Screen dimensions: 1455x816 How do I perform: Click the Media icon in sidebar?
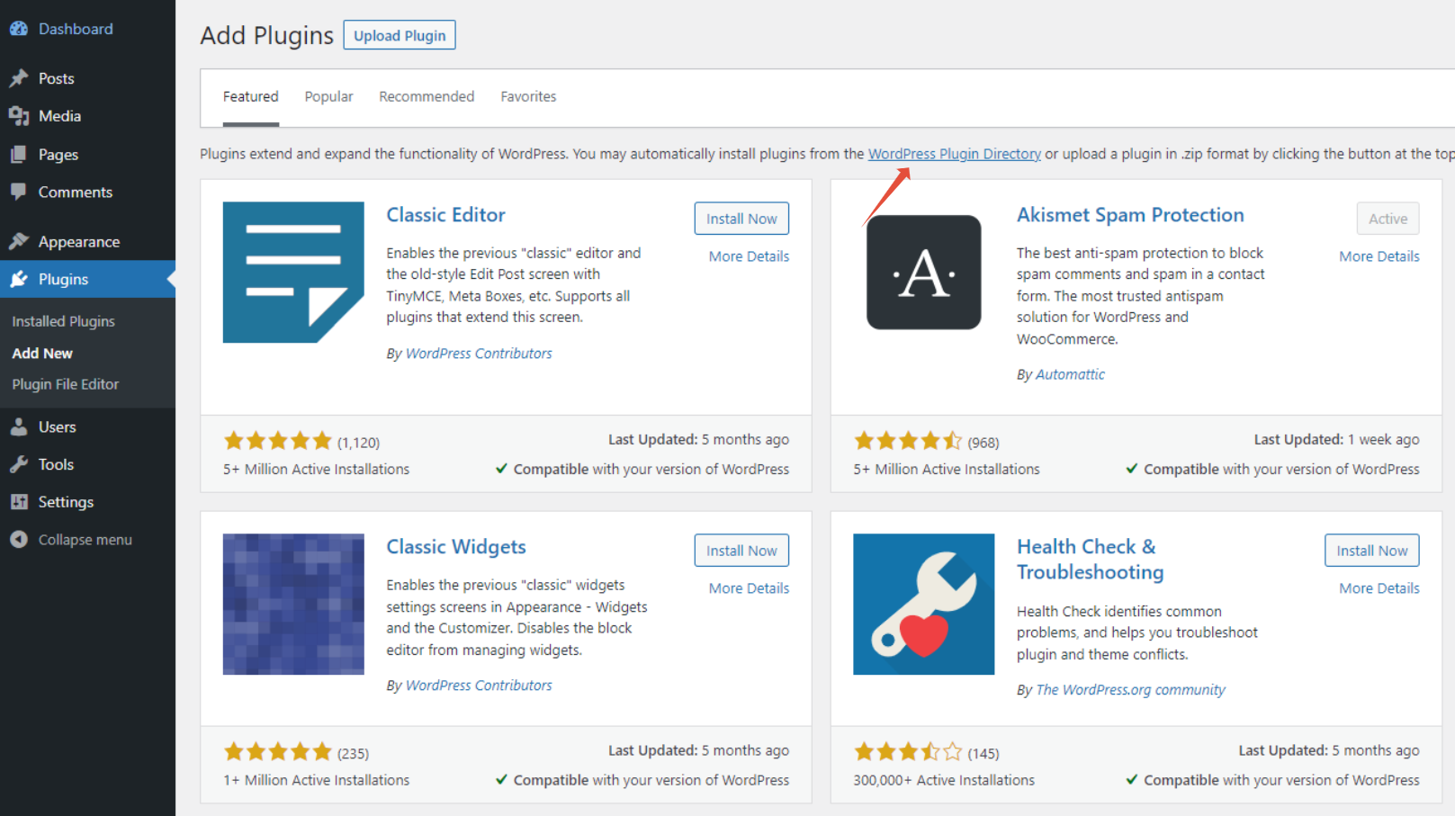click(x=19, y=116)
